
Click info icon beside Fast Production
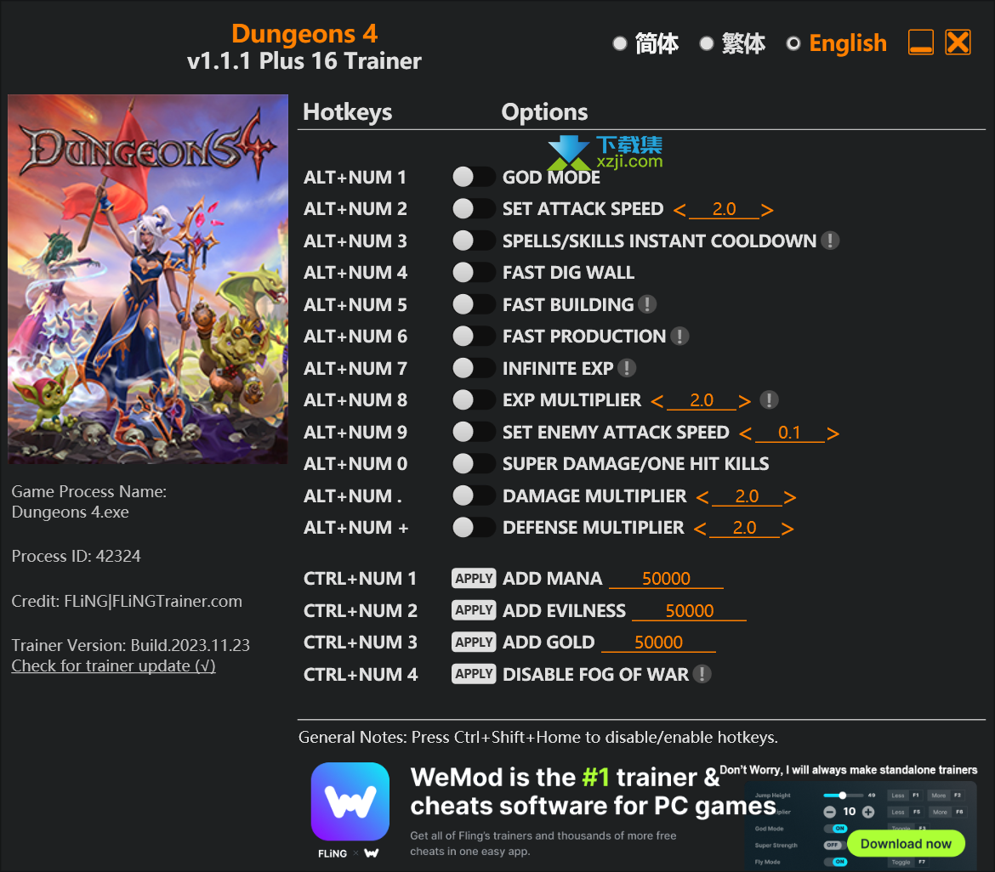(679, 336)
